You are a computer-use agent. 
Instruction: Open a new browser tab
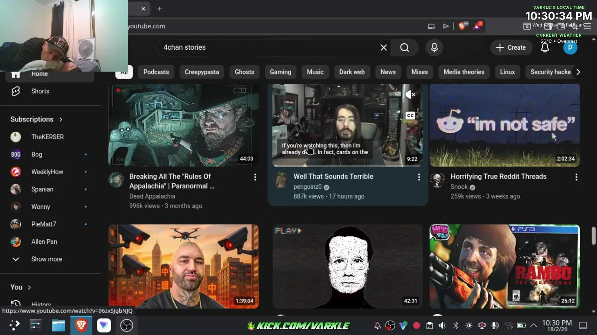coord(160,9)
